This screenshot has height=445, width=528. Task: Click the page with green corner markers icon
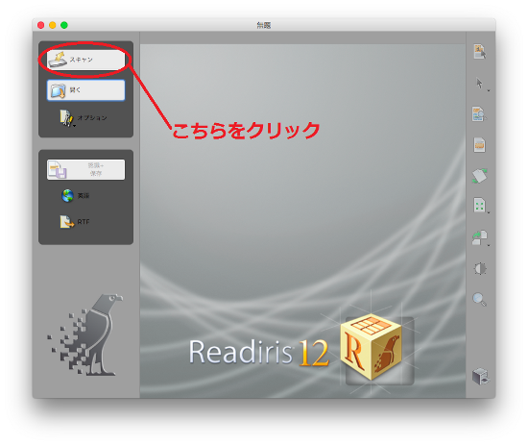479,205
